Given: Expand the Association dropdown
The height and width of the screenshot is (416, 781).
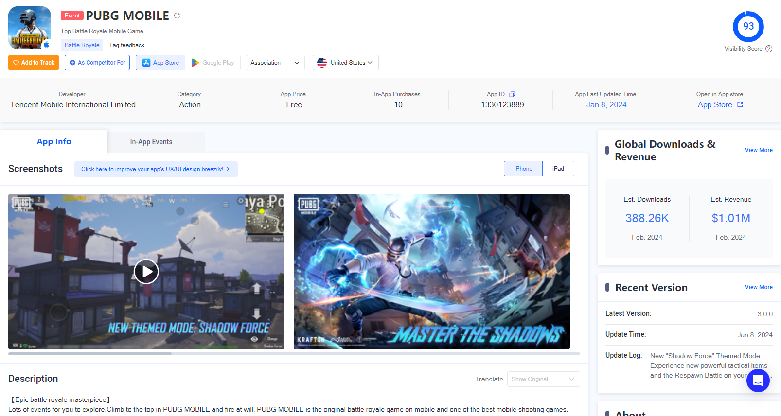Looking at the screenshot, I should pos(276,63).
